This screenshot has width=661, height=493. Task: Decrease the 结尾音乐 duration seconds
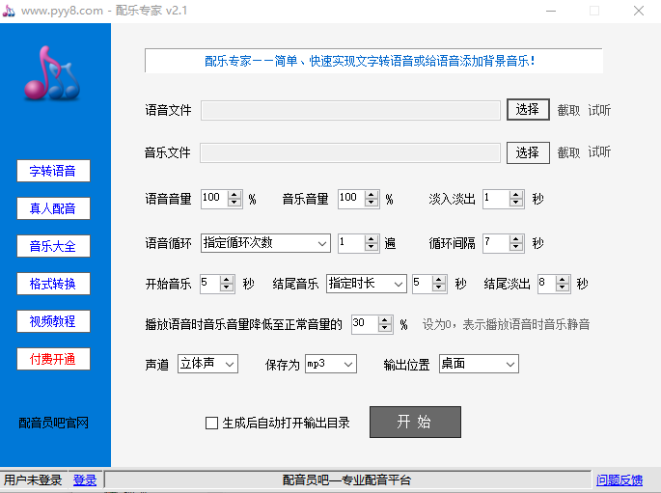click(439, 288)
